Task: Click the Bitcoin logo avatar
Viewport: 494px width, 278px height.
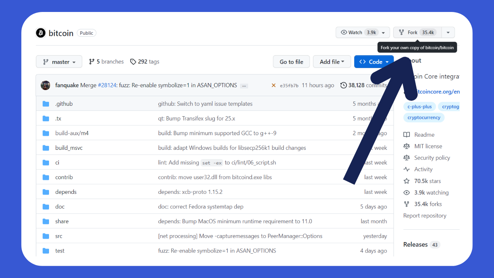Action: tap(41, 33)
